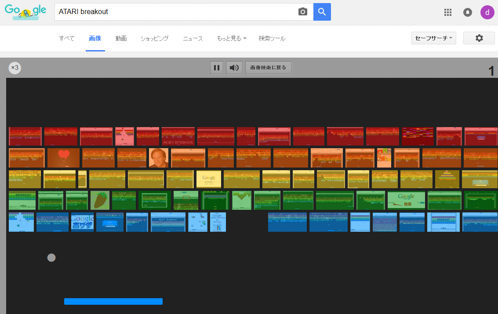Mute the game sound

tap(234, 68)
